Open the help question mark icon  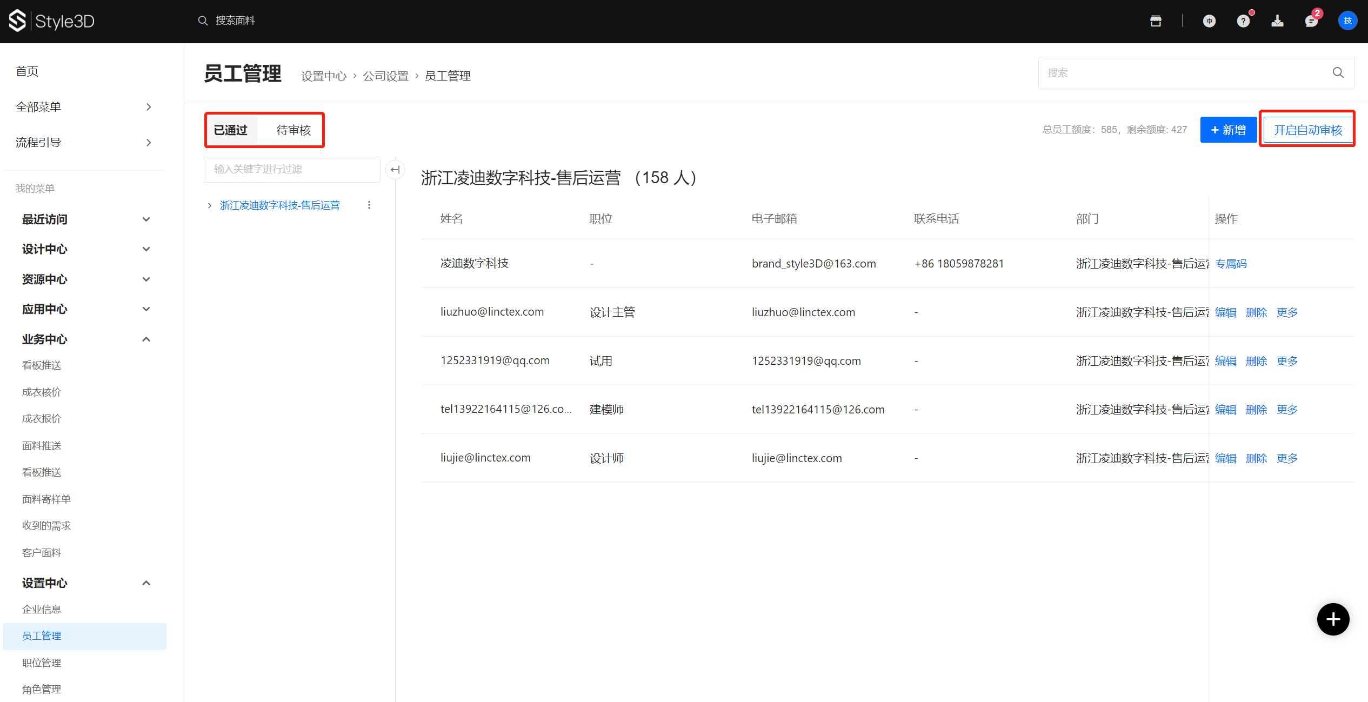click(x=1243, y=21)
